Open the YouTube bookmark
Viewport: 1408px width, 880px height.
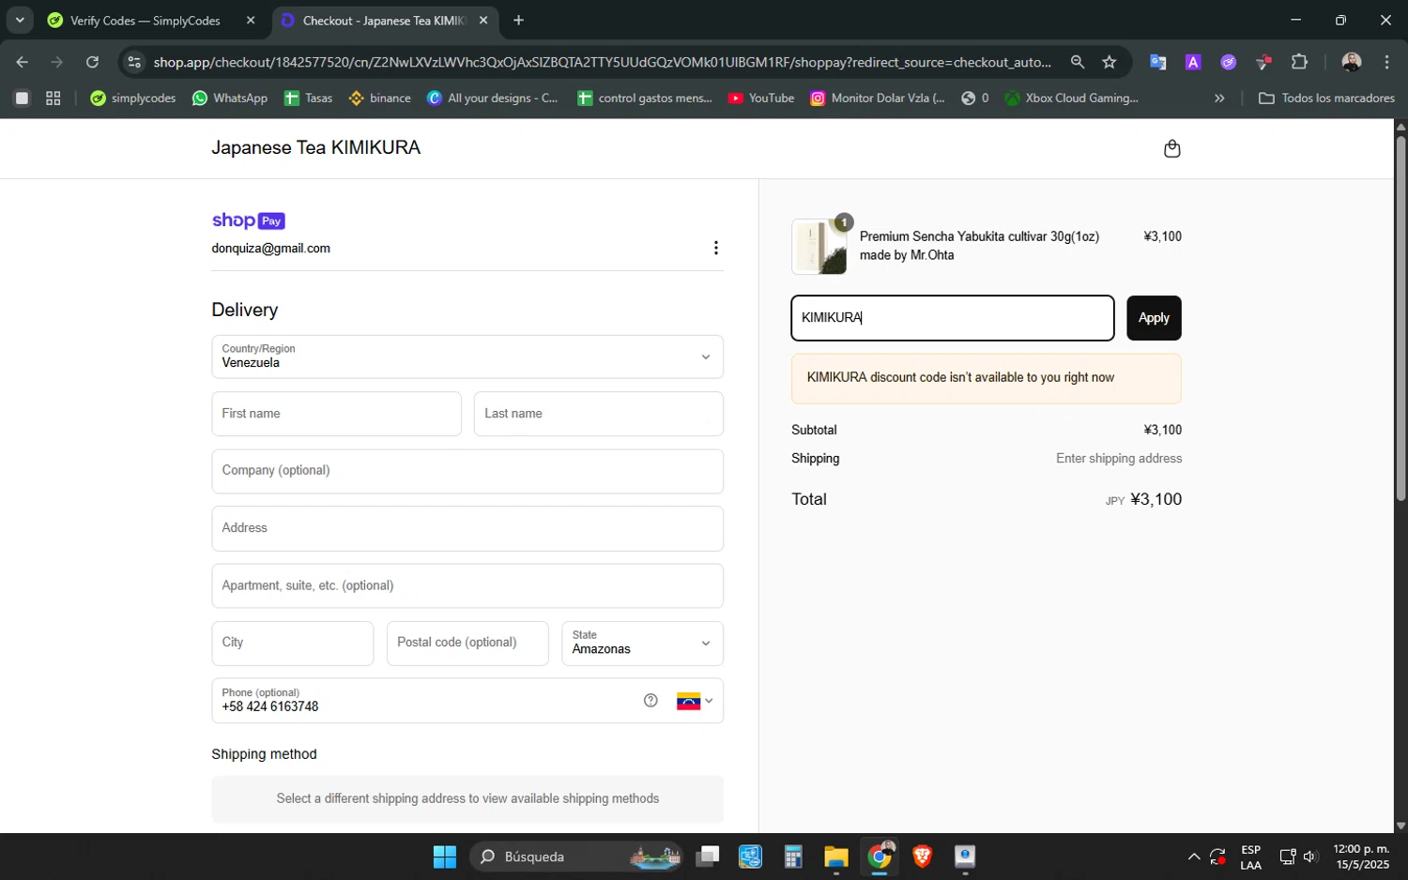pyautogui.click(x=761, y=98)
